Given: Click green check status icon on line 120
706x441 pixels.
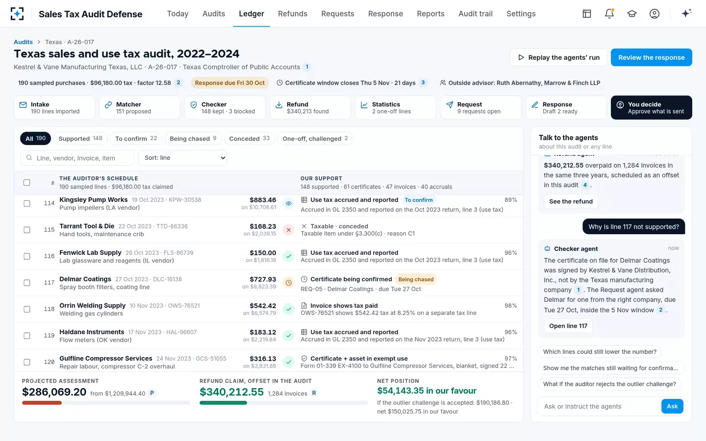Looking at the screenshot, I should click(289, 362).
